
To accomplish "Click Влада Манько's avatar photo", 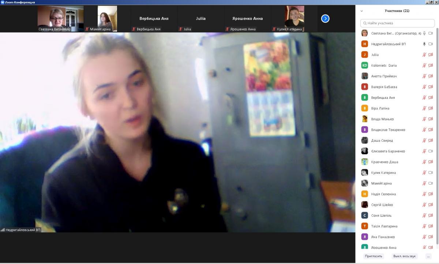I will tap(364, 119).
